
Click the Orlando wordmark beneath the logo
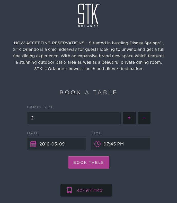click(x=88, y=26)
